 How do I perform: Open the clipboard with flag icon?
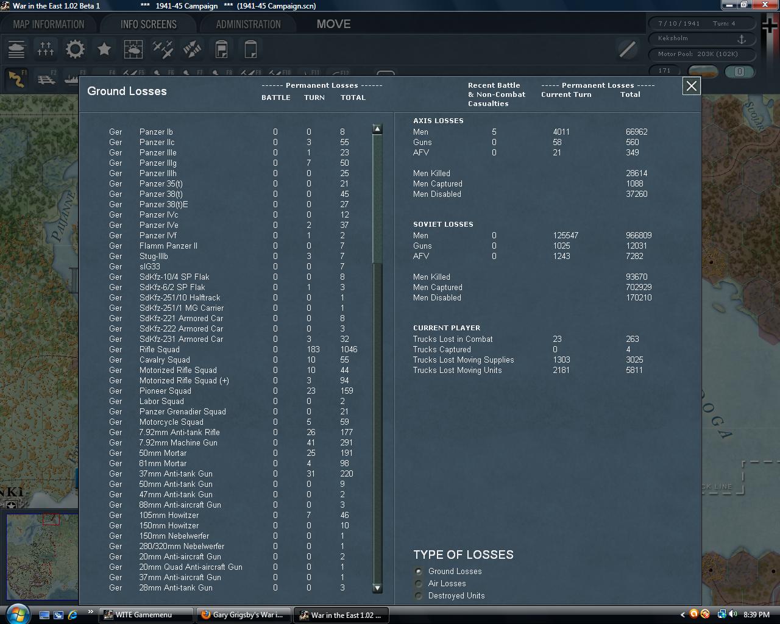click(x=221, y=49)
